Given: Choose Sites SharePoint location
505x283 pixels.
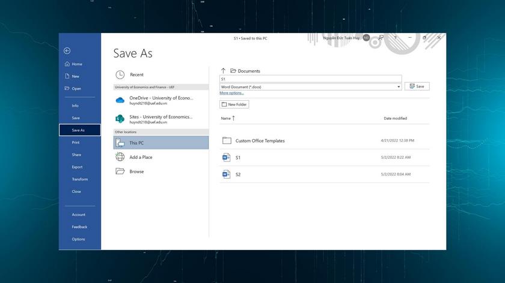Looking at the screenshot, I should [x=161, y=119].
